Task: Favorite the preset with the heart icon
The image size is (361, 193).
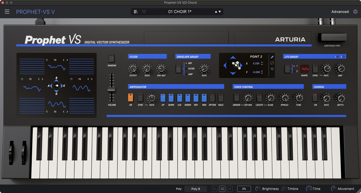Action: pos(144,12)
